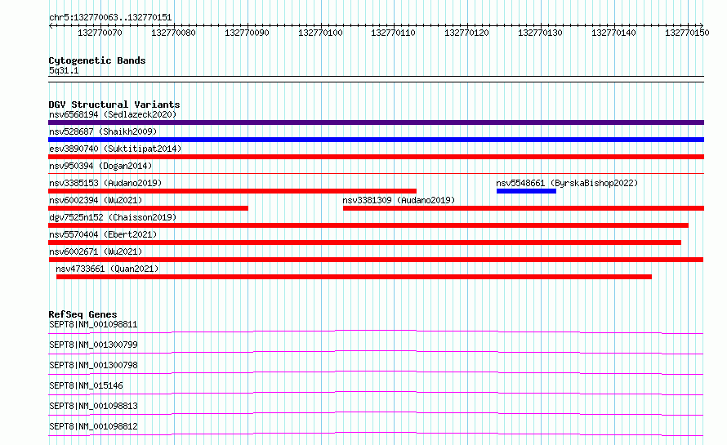The image size is (727, 445).
Task: Click the red nsv3385153 variant bar
Action: pyautogui.click(x=232, y=191)
